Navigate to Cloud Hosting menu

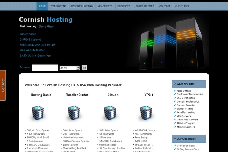[x=145, y=6]
